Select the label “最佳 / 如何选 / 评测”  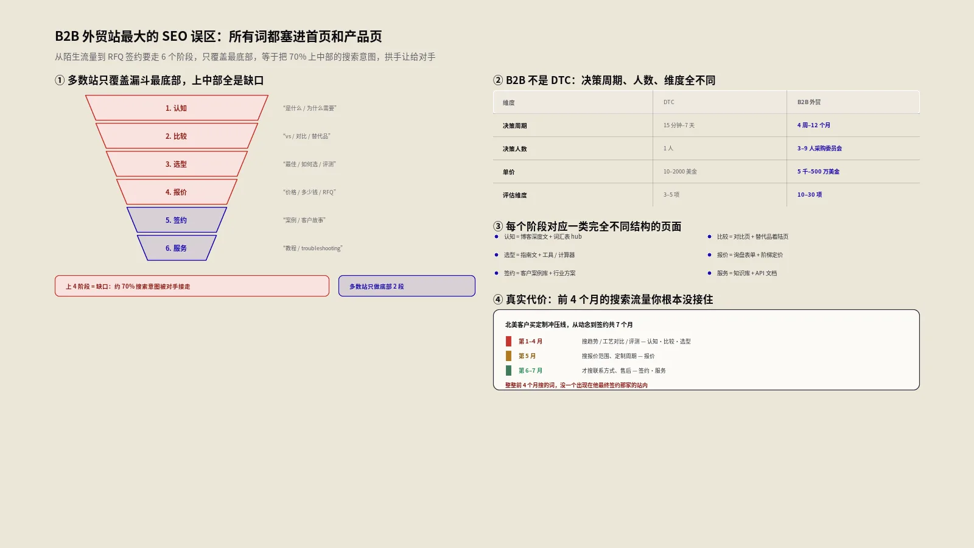pos(309,164)
